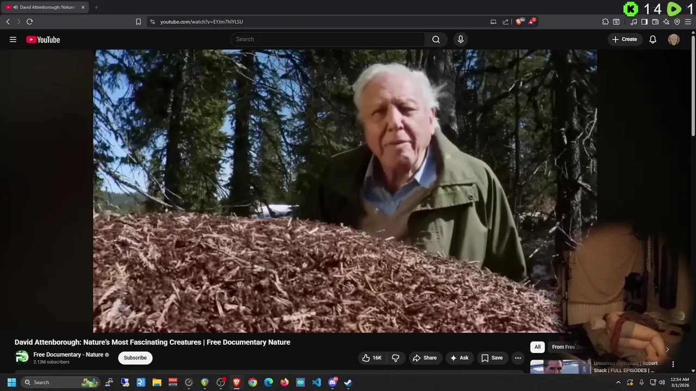
Task: Focus the YouTube search field
Action: point(328,39)
